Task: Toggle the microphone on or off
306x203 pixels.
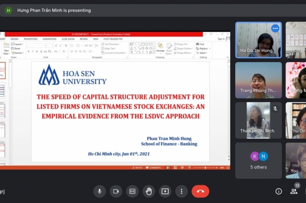Action: click(99, 191)
